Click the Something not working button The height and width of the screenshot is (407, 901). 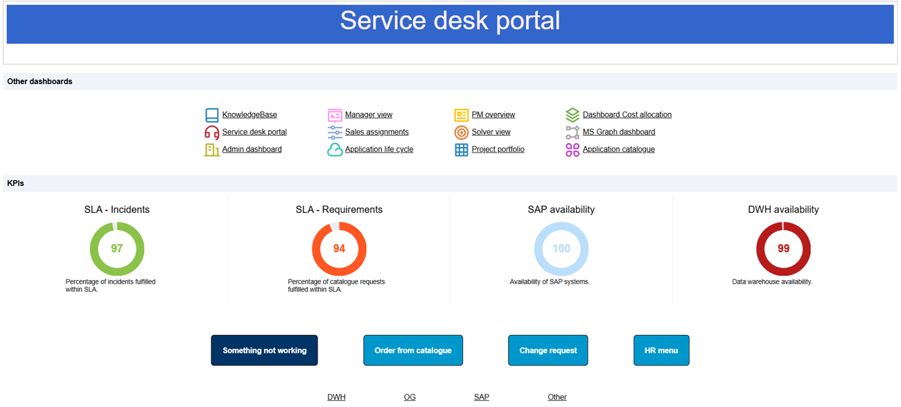[x=265, y=351]
